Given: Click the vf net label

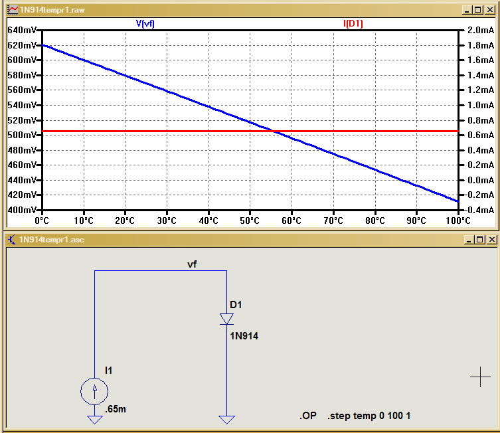Looking at the screenshot, I should pyautogui.click(x=192, y=264).
